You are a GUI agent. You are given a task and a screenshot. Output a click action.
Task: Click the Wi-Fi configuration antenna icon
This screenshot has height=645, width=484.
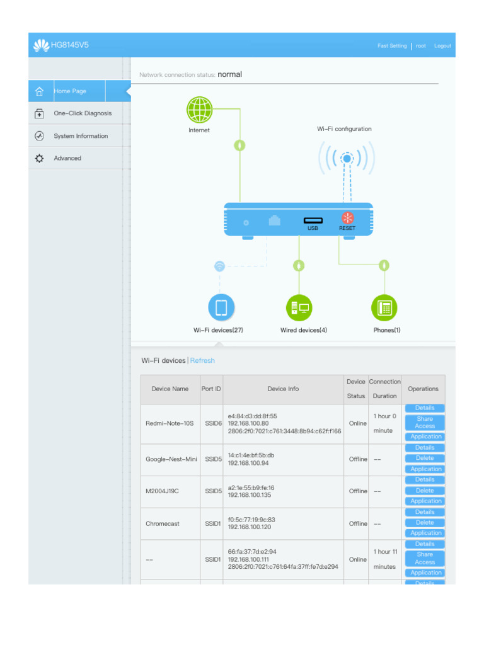point(347,158)
